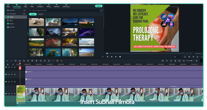
Task: Select the Photos filter button
Action: 40,14
